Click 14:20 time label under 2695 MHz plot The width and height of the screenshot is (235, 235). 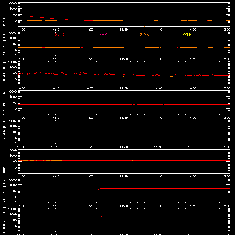pos(90,147)
